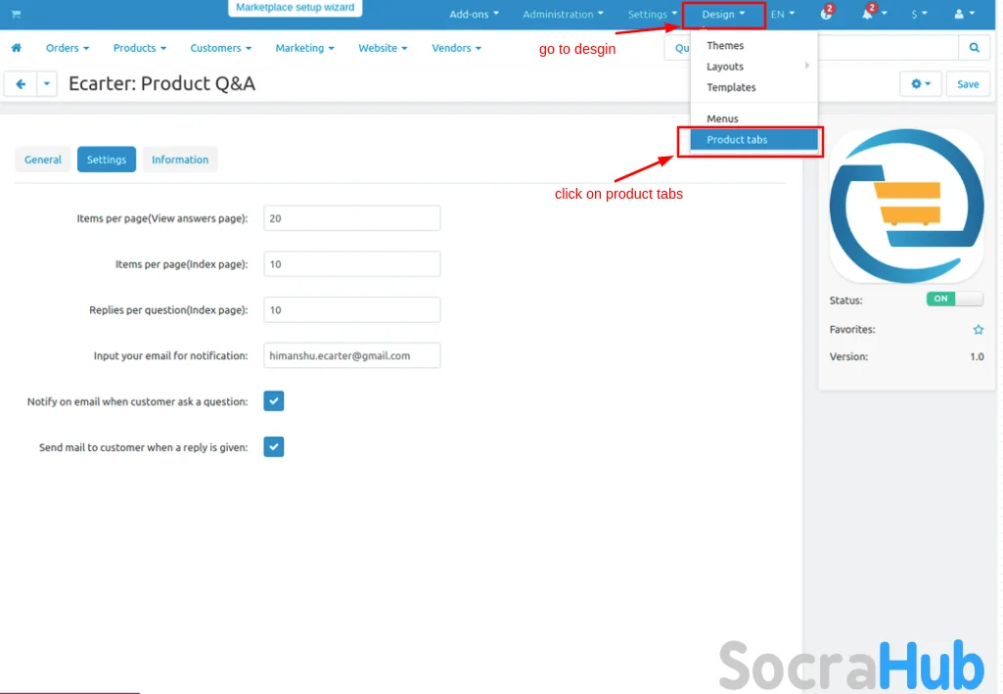Click the Items per page (Index page) field
The height and width of the screenshot is (694, 1003).
pyautogui.click(x=352, y=264)
